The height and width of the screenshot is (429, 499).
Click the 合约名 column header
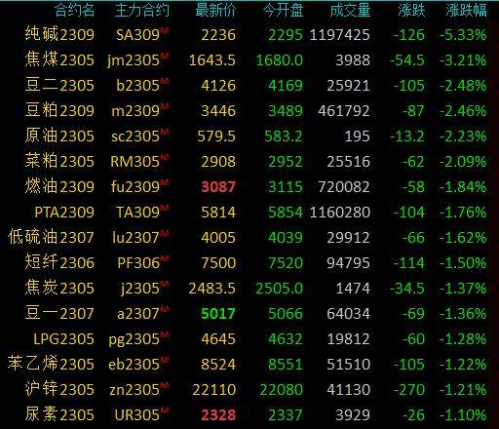click(74, 10)
